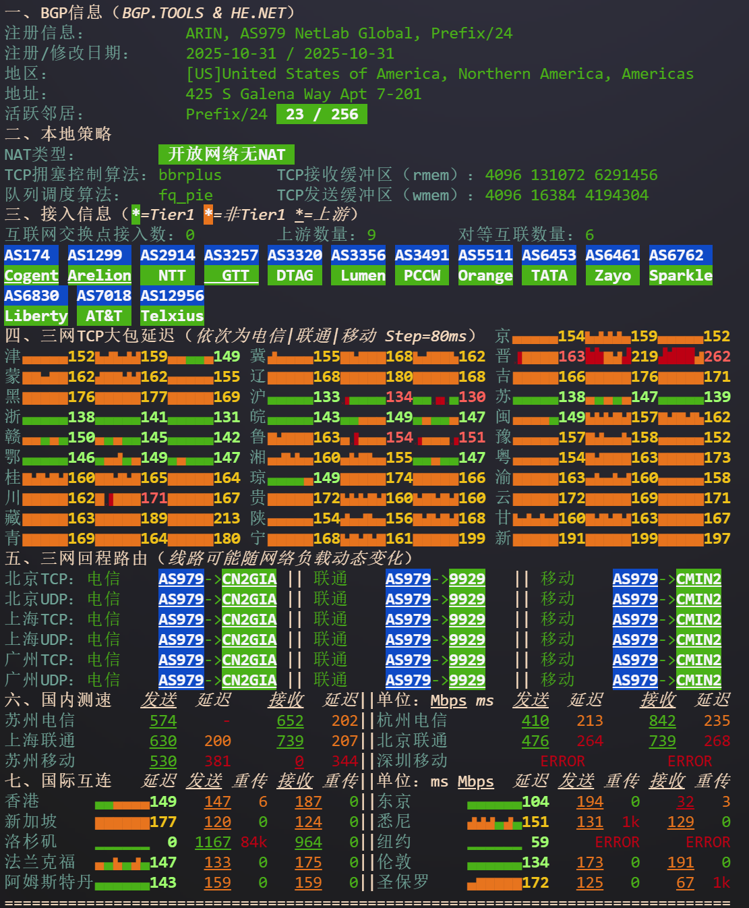The height and width of the screenshot is (908, 749).
Task: Click the 杭州电信 receive speed 842
Action: tap(662, 720)
